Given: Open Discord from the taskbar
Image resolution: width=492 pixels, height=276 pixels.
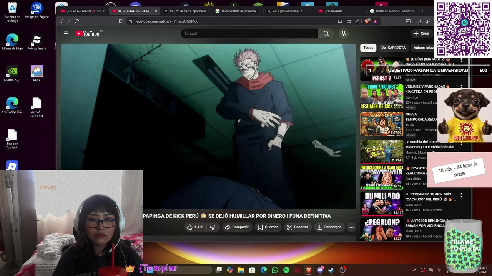Looking at the screenshot, I should click(320, 270).
